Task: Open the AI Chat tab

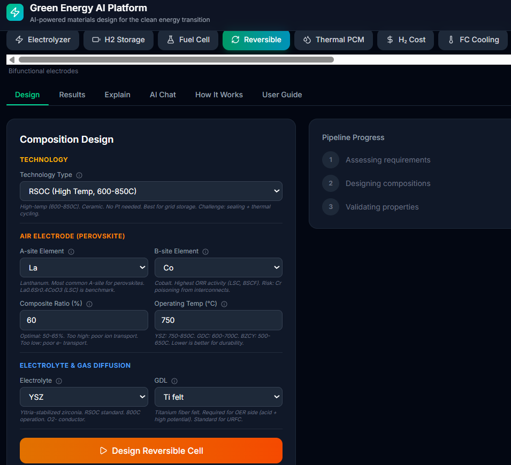Action: coord(163,95)
